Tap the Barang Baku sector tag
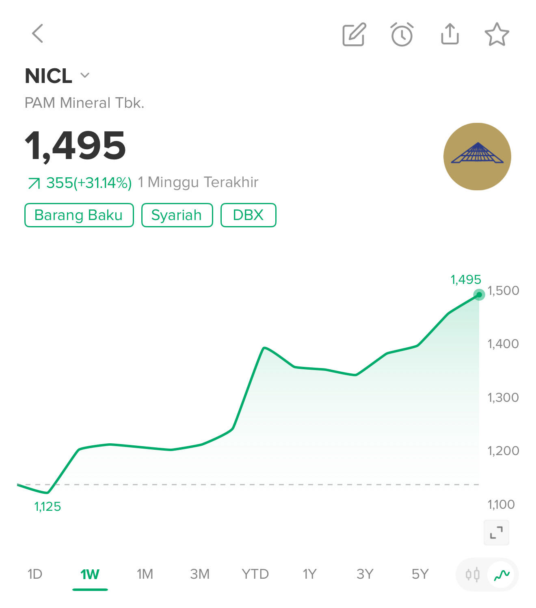This screenshot has height=608, width=536. [79, 215]
